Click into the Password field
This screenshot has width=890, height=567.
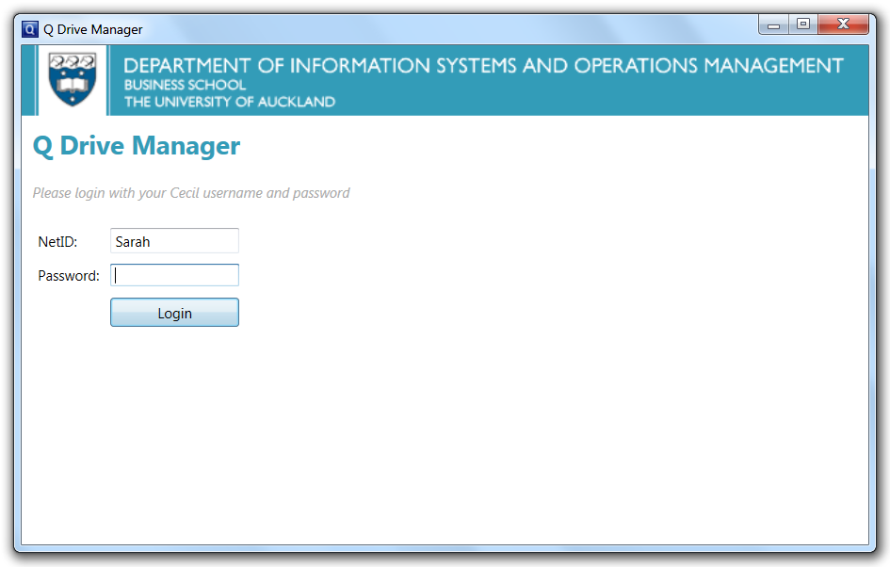coord(174,275)
